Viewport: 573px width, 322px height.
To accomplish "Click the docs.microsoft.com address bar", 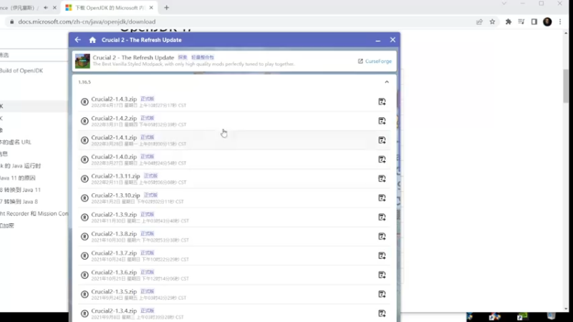I will pos(241,22).
